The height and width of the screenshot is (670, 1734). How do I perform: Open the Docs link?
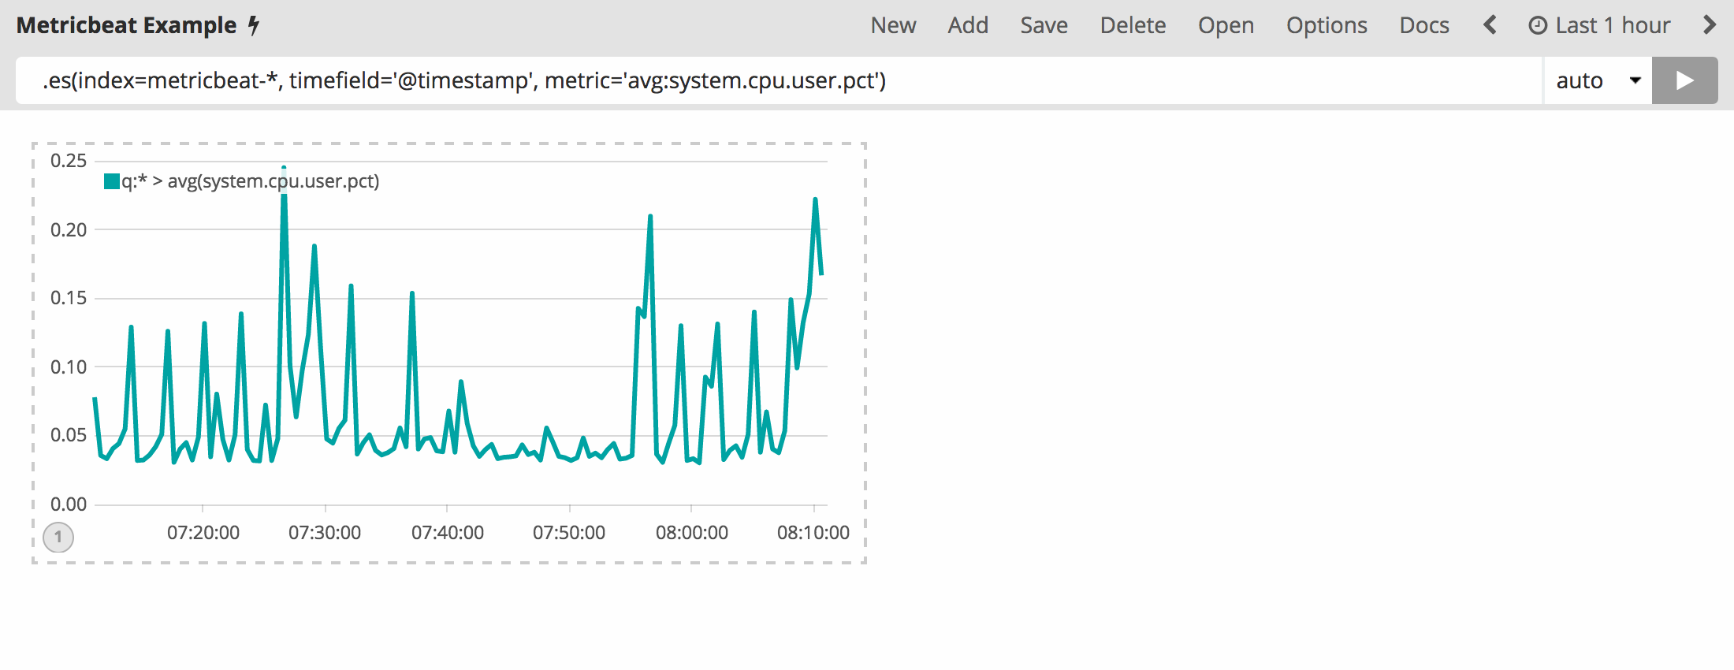point(1423,26)
